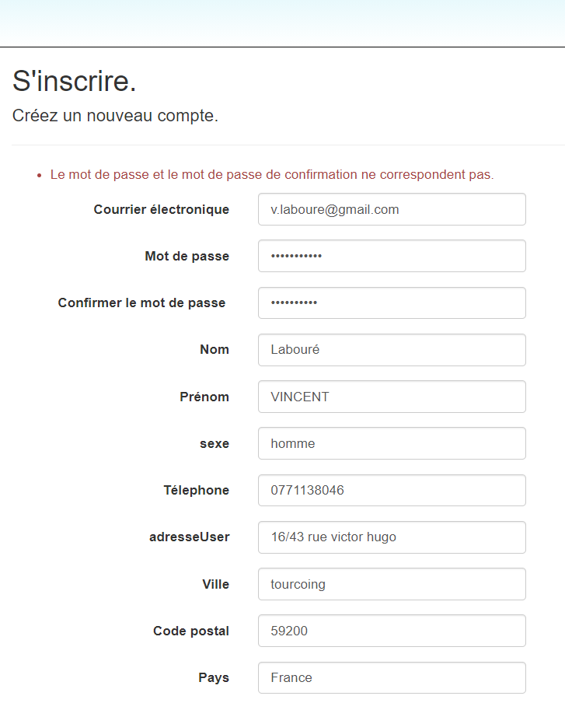The image size is (565, 703).
Task: Click the Code postal field 59200
Action: tap(392, 631)
